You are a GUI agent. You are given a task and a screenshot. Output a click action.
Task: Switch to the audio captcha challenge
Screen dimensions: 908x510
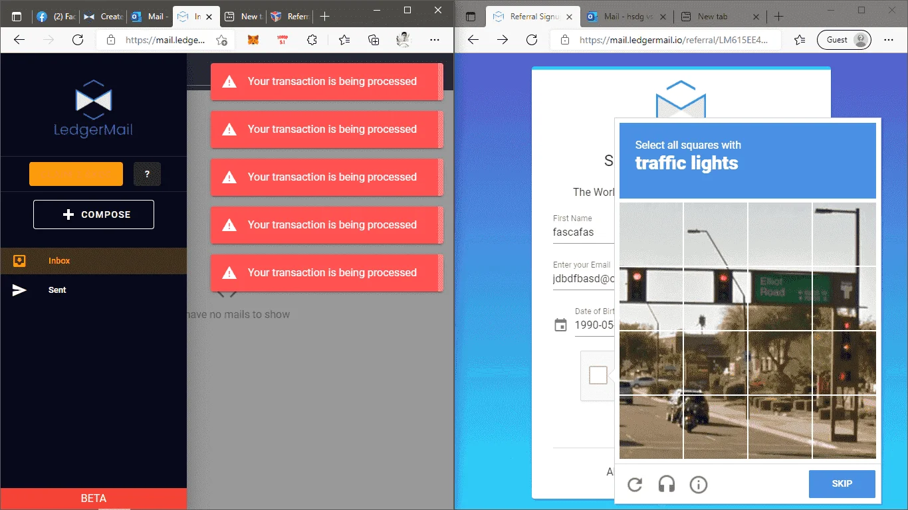[666, 484]
